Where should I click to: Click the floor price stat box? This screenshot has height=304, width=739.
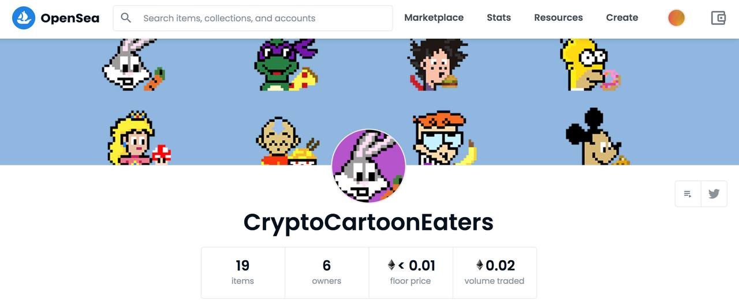[x=410, y=272]
